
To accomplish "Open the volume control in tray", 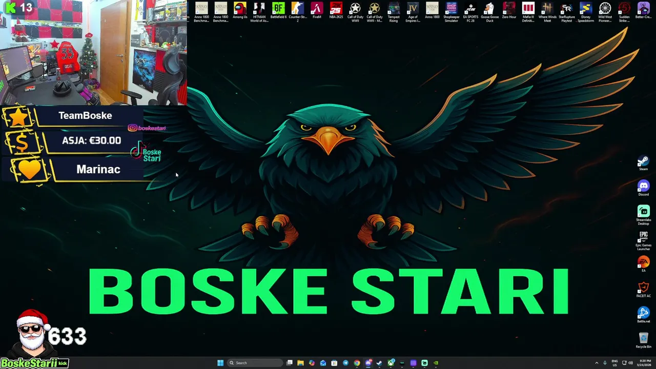I will coord(630,363).
